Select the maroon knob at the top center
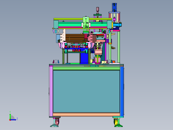This screenshot has height=130, width=173. 97,10
